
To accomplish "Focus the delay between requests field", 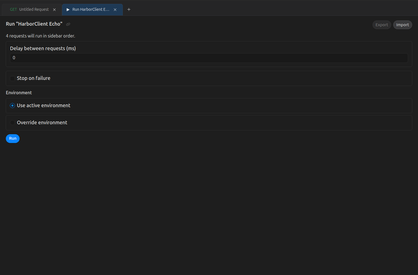I will coord(209,58).
